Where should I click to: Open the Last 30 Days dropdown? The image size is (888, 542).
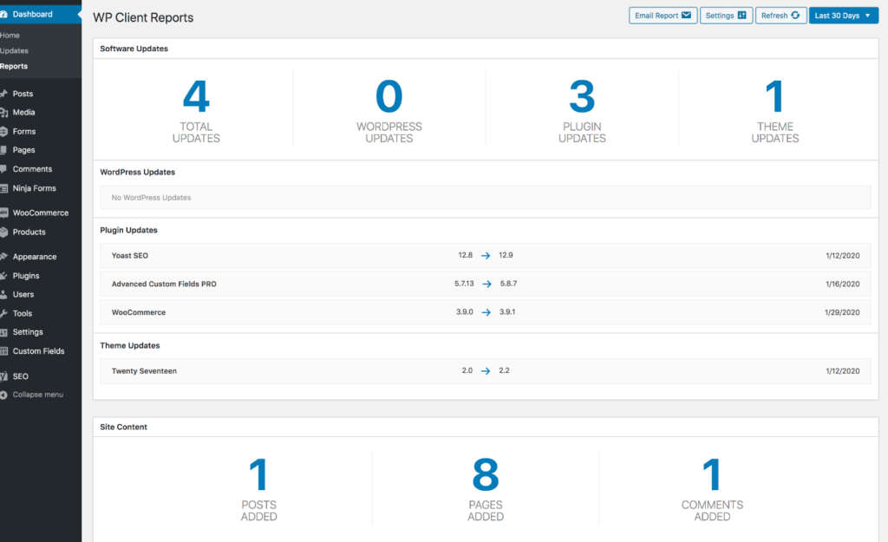[843, 16]
